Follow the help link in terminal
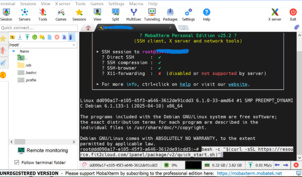 (x=185, y=84)
